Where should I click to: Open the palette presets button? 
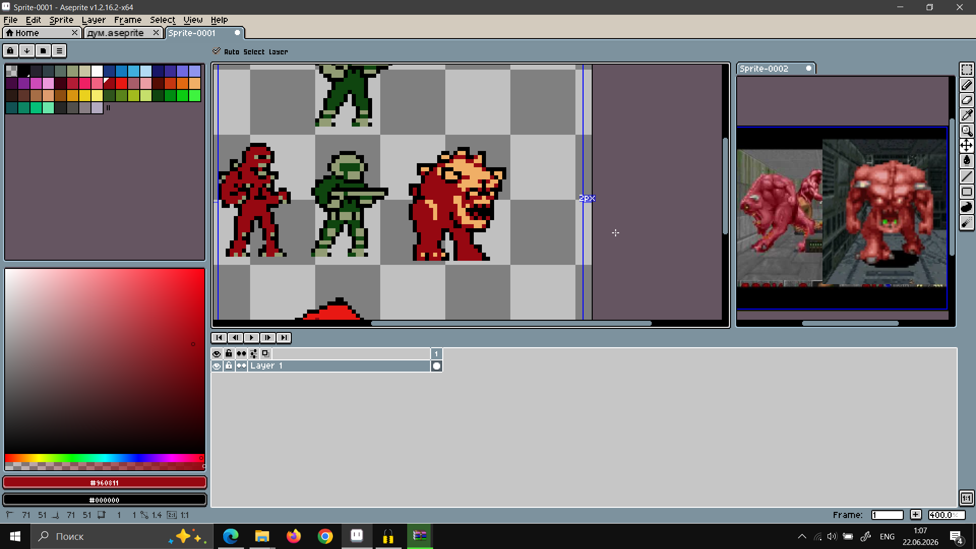(43, 50)
